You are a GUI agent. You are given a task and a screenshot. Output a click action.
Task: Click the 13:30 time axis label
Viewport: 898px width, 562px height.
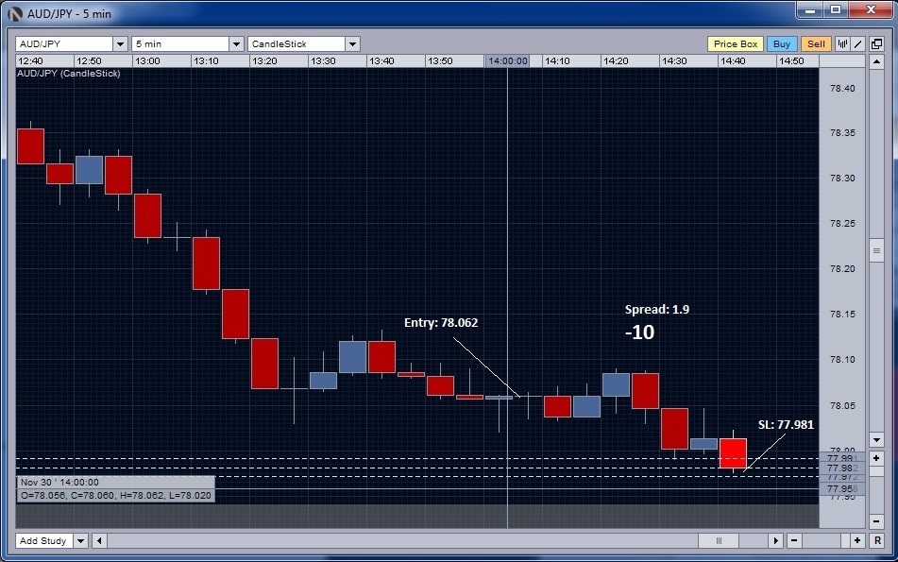tap(323, 60)
